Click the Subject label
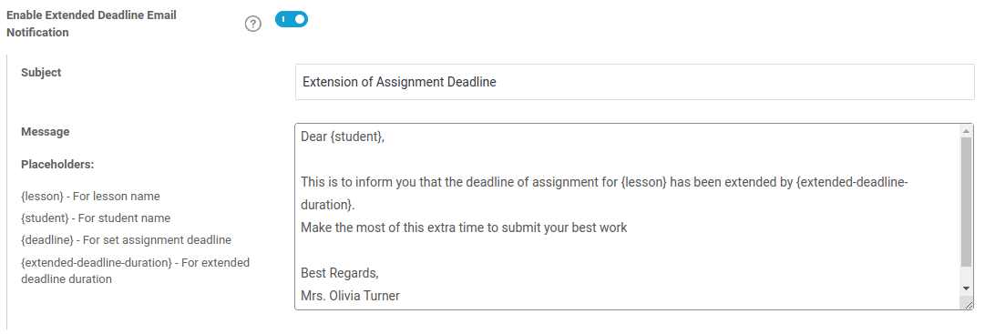Screen dimensions: 995x334 tap(41, 72)
